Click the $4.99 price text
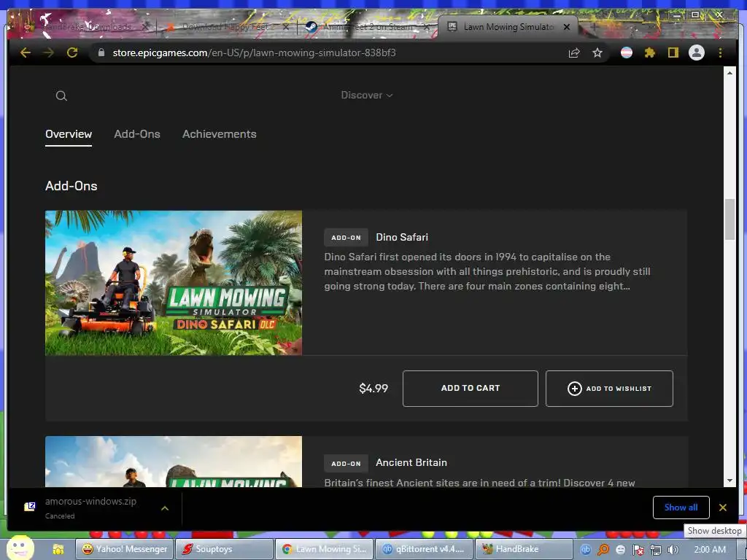This screenshot has height=560, width=747. click(x=373, y=389)
